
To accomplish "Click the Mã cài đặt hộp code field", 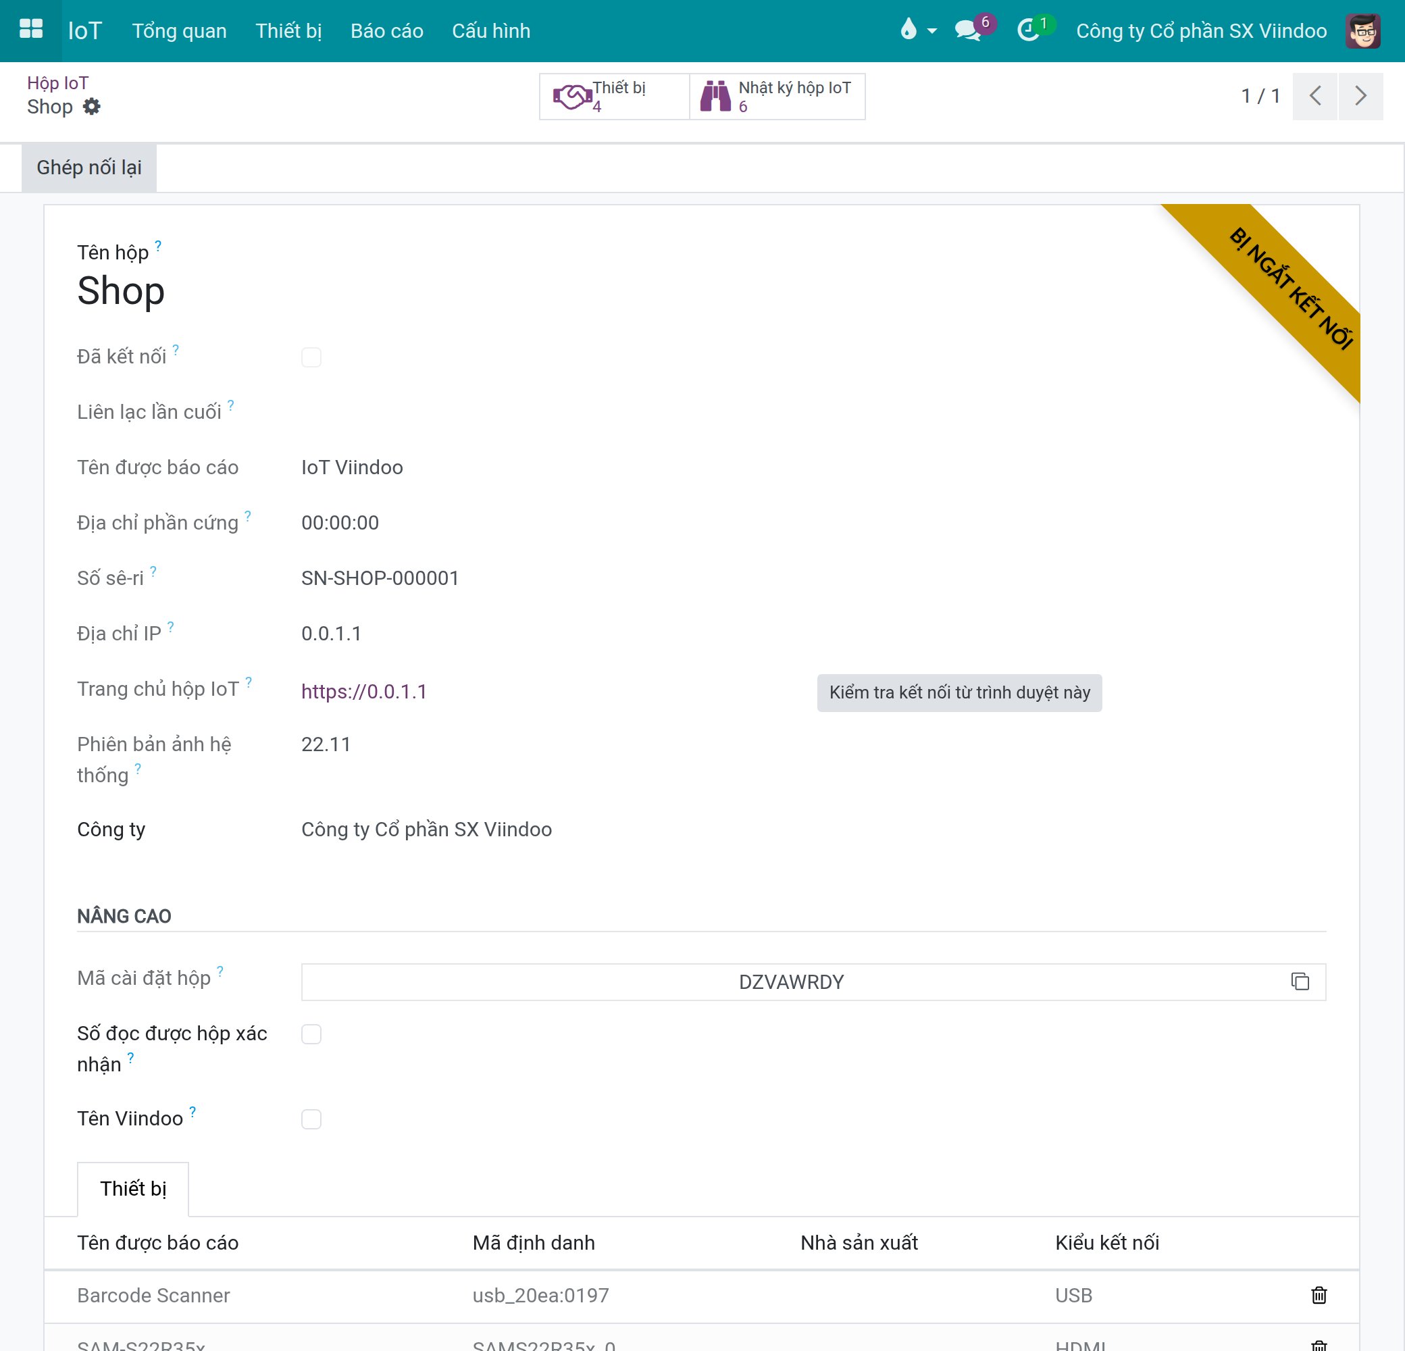I will coord(813,982).
